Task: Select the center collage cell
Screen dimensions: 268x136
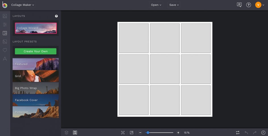Action: (x=165, y=69)
